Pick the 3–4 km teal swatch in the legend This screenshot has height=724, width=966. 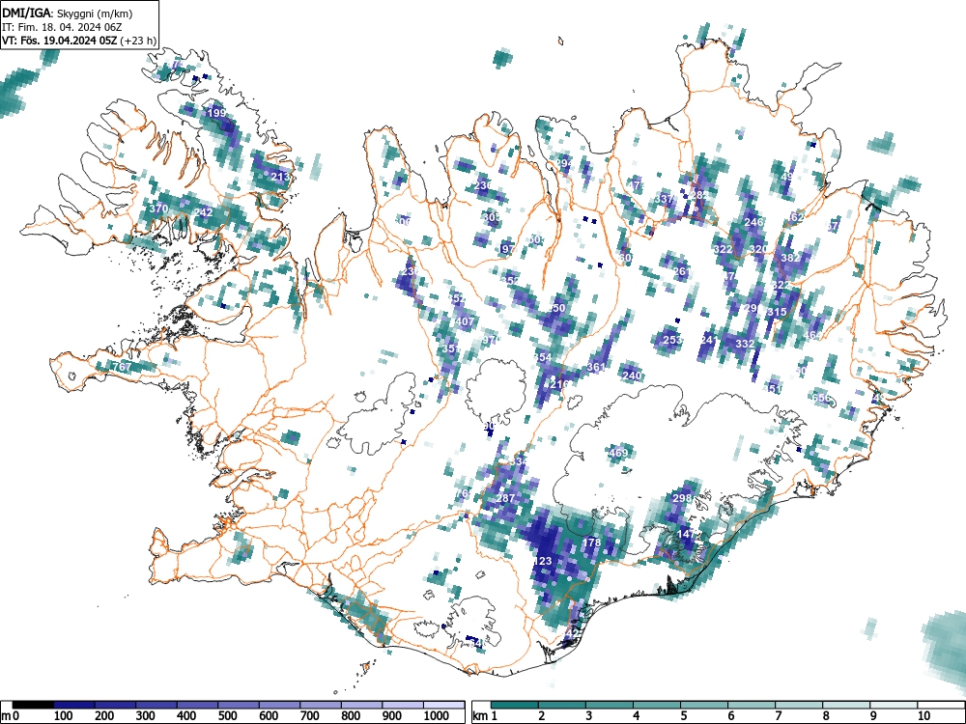(x=610, y=705)
